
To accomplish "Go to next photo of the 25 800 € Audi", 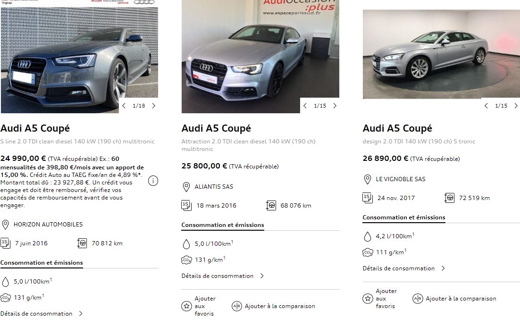I will [x=335, y=106].
